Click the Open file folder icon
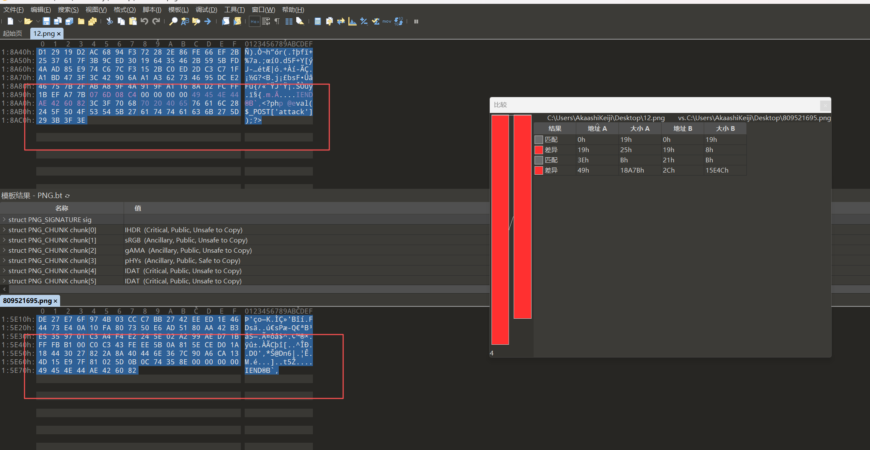Screen dimensions: 870x450 [x=28, y=21]
